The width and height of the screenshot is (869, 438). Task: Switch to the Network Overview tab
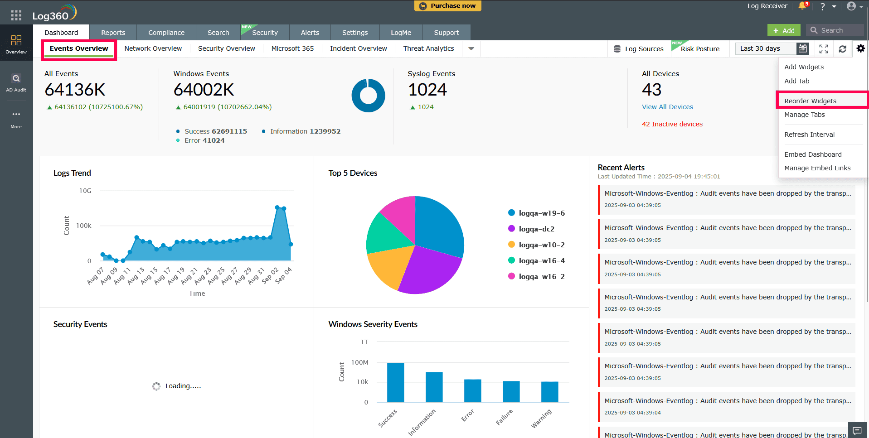[153, 48]
